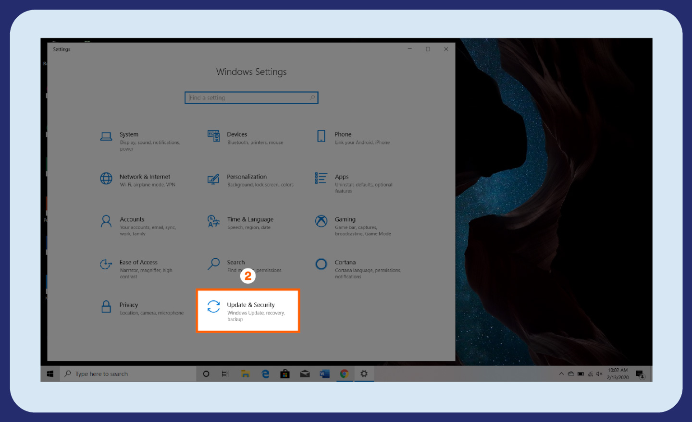Select the Settings gear on the taskbar

coord(364,374)
